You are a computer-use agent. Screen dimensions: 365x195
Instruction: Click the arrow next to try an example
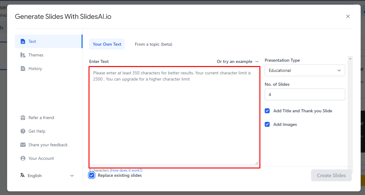tap(257, 61)
